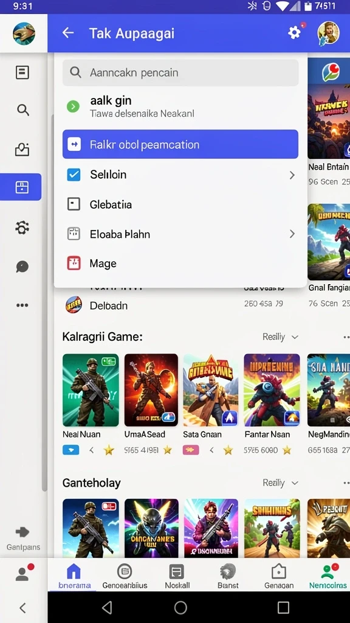This screenshot has height=623, width=350.
Task: Expand the Selıloin submenu chevron
Action: pyautogui.click(x=292, y=175)
